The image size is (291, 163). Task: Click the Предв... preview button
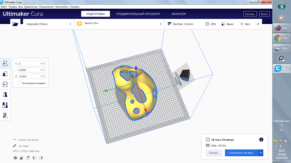(214, 153)
